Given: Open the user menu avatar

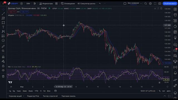Looking at the screenshot, I should pyautogui.click(x=3, y=4).
